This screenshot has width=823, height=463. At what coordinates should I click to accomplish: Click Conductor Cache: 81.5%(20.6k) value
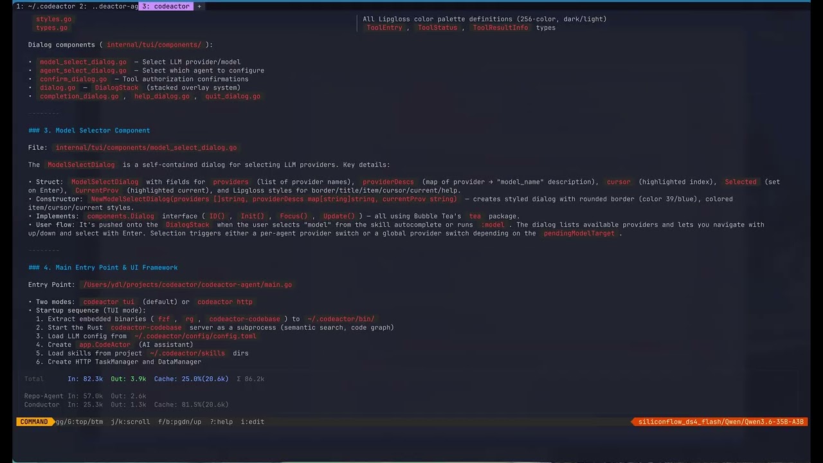[x=191, y=404]
